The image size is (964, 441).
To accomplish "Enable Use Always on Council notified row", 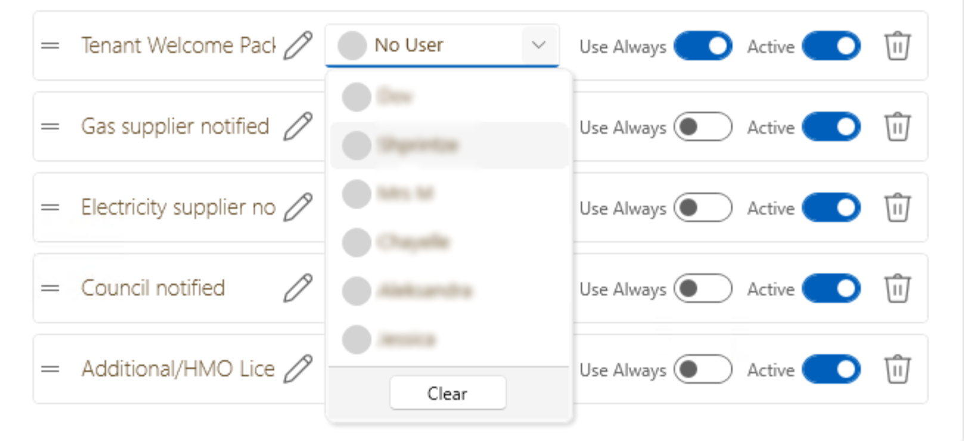I will pos(703,289).
